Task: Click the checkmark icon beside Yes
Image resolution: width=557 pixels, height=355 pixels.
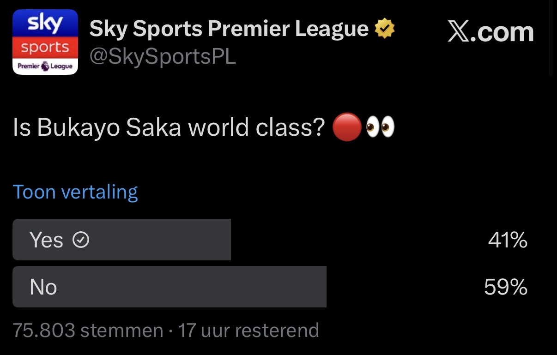Action: pyautogui.click(x=81, y=240)
